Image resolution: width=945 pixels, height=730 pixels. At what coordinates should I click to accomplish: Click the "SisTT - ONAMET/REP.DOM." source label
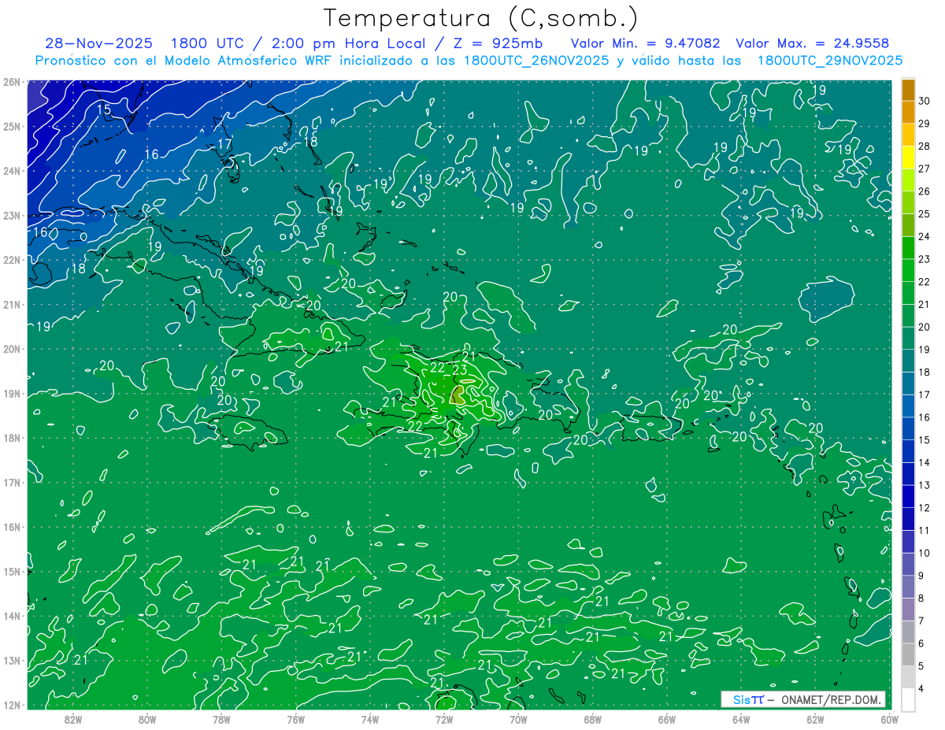click(802, 699)
